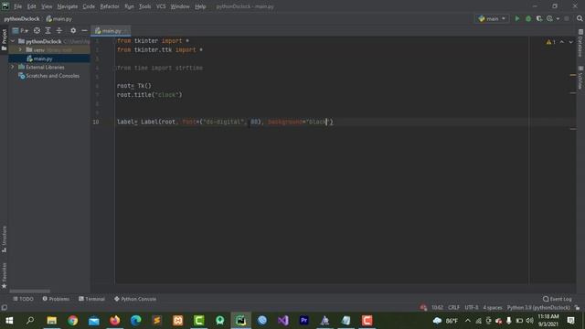585x329 pixels.
Task: Open Project panel settings gear
Action: pyautogui.click(x=73, y=30)
